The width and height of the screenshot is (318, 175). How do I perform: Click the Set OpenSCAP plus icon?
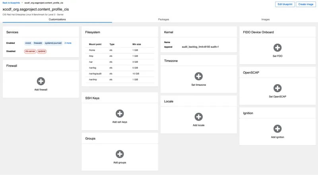pos(277,88)
